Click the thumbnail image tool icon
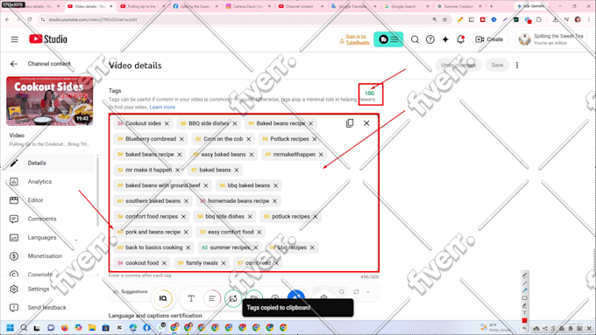The width and height of the screenshot is (596, 335). coord(233,299)
